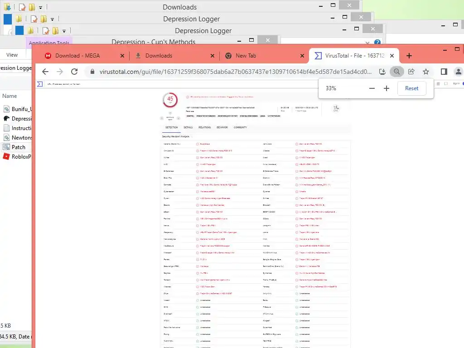464x348 pixels.
Task: Click Explorer help question mark icon
Action: pyautogui.click(x=377, y=42)
